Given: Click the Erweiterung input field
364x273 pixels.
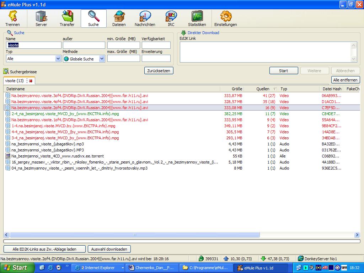Looking at the screenshot, I should pyautogui.click(x=156, y=58).
